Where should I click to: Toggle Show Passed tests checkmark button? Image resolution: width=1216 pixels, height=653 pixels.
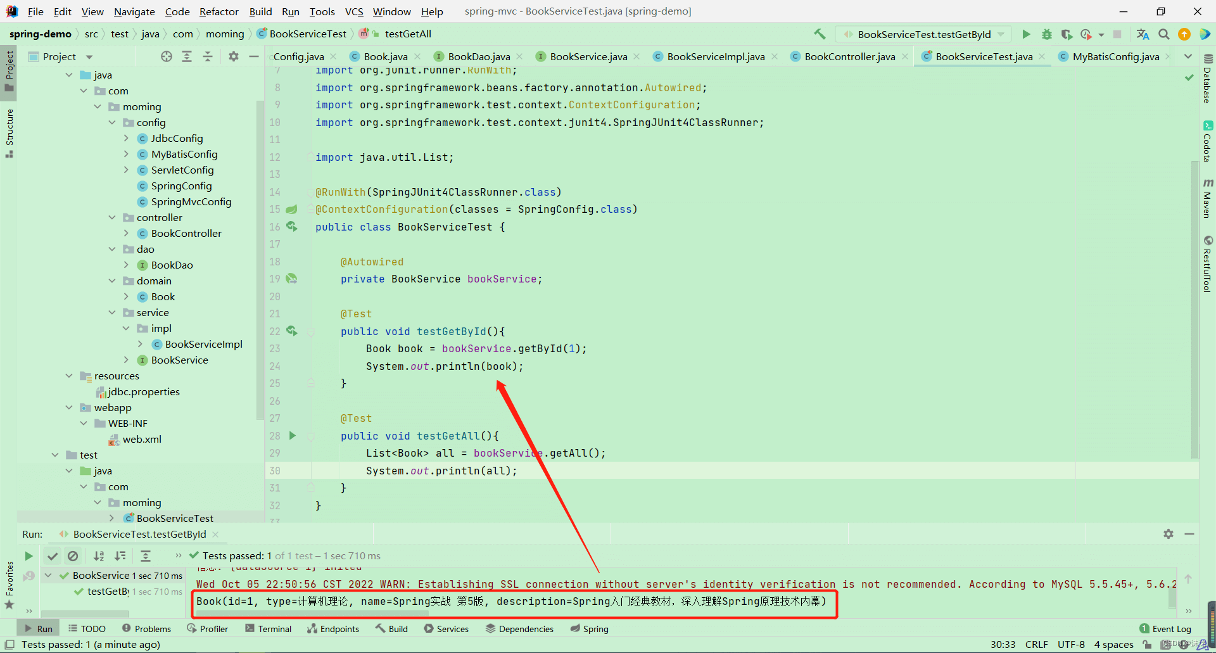pos(53,556)
